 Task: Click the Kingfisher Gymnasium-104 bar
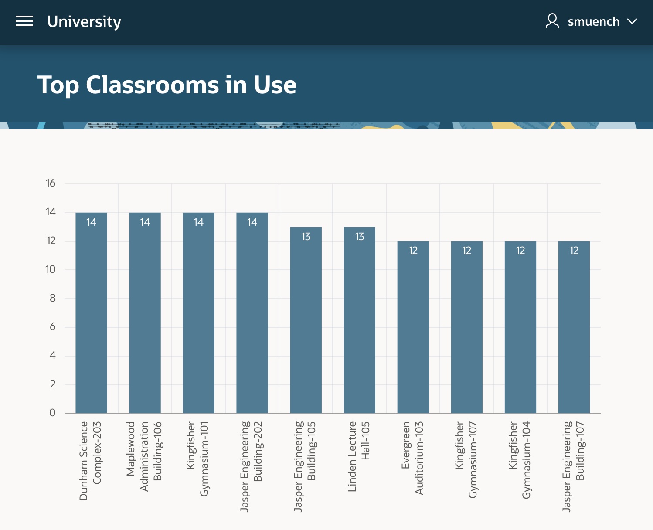click(x=520, y=327)
